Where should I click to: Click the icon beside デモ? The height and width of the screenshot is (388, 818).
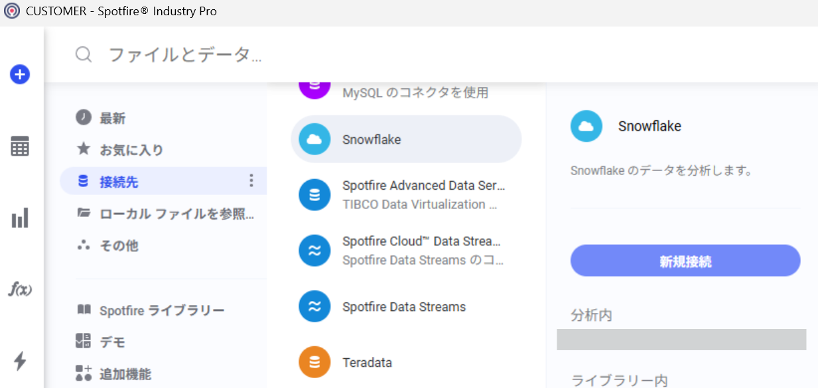83,341
